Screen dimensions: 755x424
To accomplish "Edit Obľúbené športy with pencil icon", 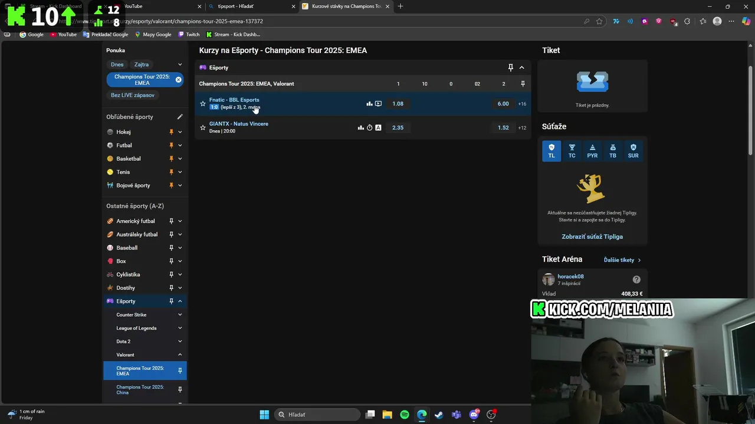I will (180, 117).
